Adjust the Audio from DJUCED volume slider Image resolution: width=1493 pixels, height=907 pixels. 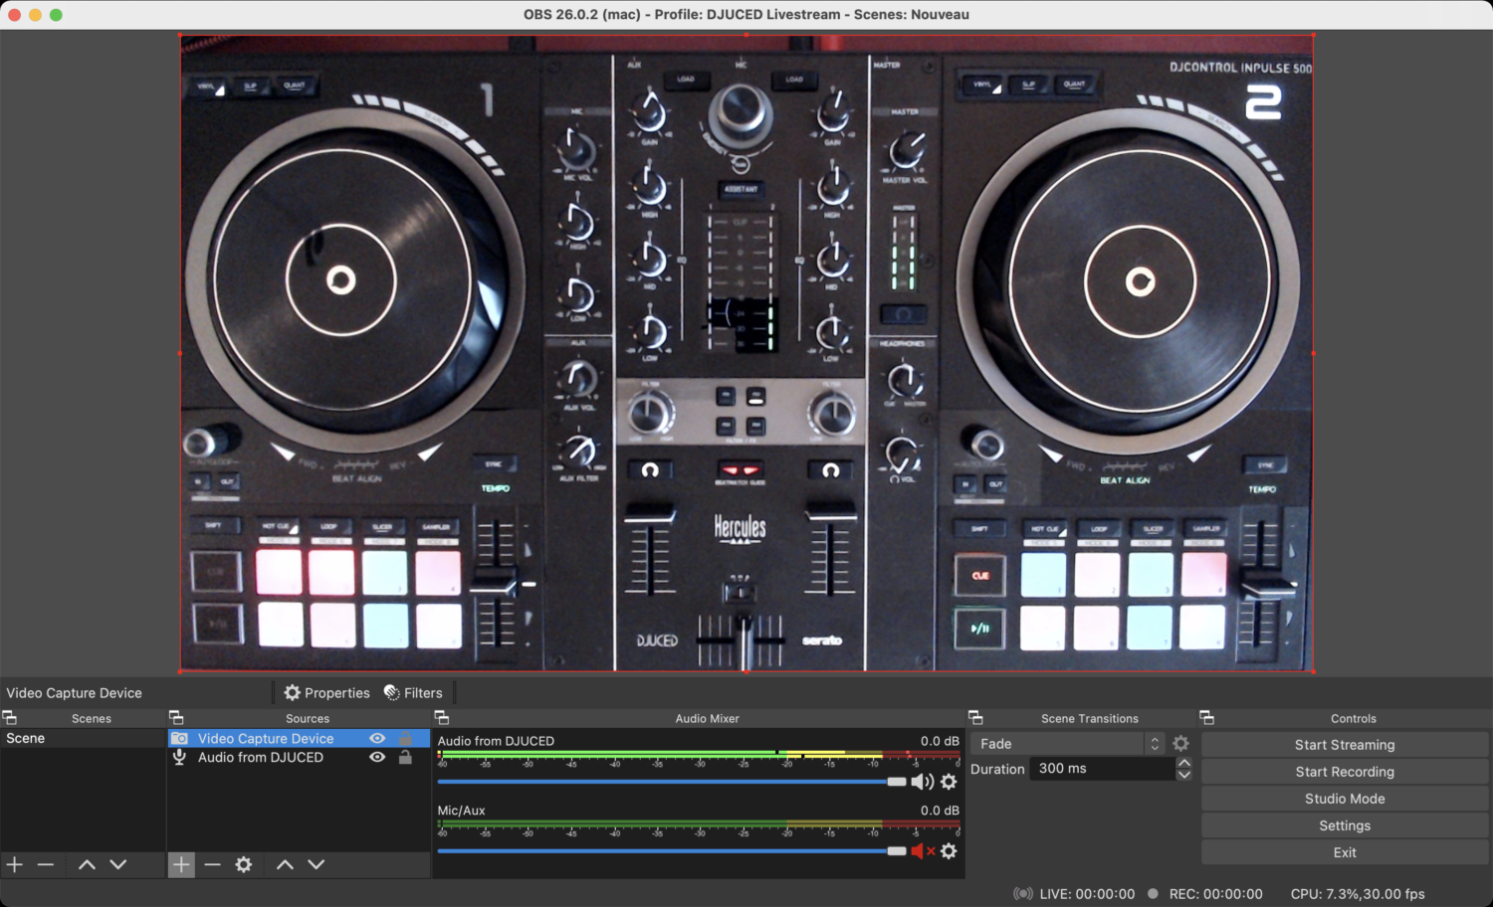(x=897, y=782)
